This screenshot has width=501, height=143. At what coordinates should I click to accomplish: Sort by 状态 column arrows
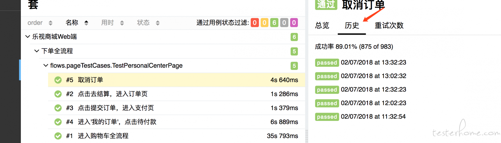tap(158, 23)
